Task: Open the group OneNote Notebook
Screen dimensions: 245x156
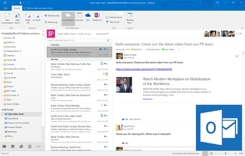Action: [97, 16]
